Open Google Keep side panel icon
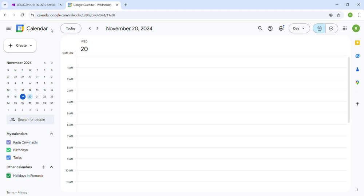The width and height of the screenshot is (364, 196). coord(357,43)
